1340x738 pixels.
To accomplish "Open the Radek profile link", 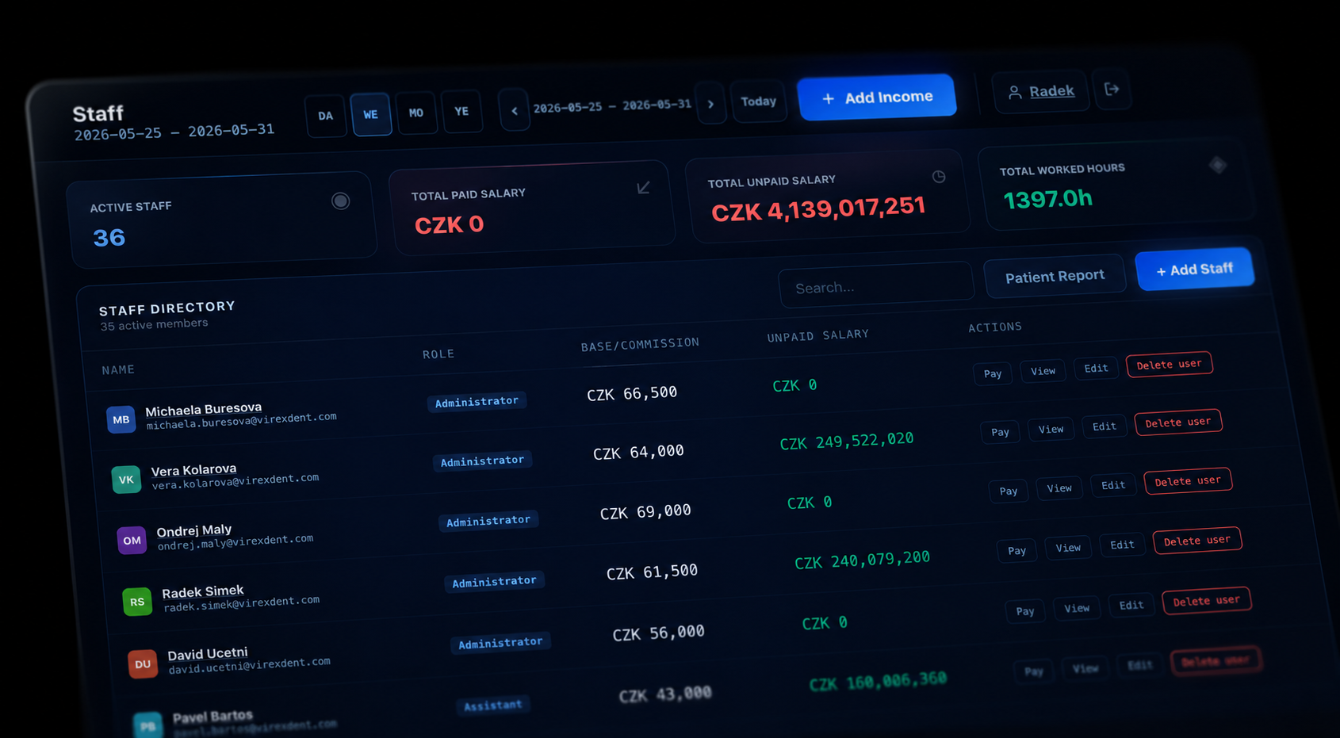I will coord(1051,91).
